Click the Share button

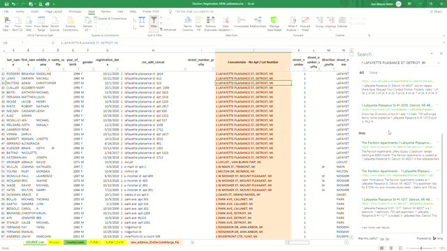pos(436,12)
